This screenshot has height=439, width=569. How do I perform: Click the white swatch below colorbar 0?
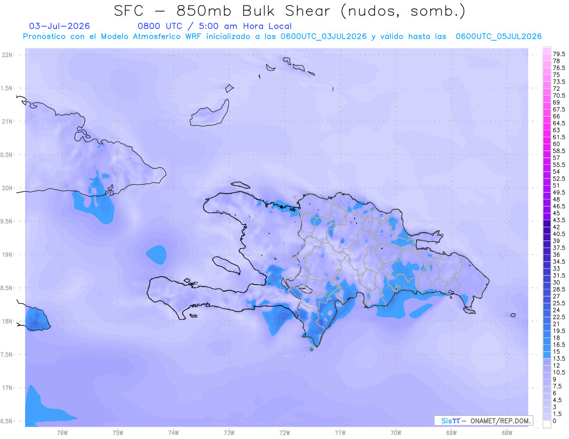[x=547, y=424]
